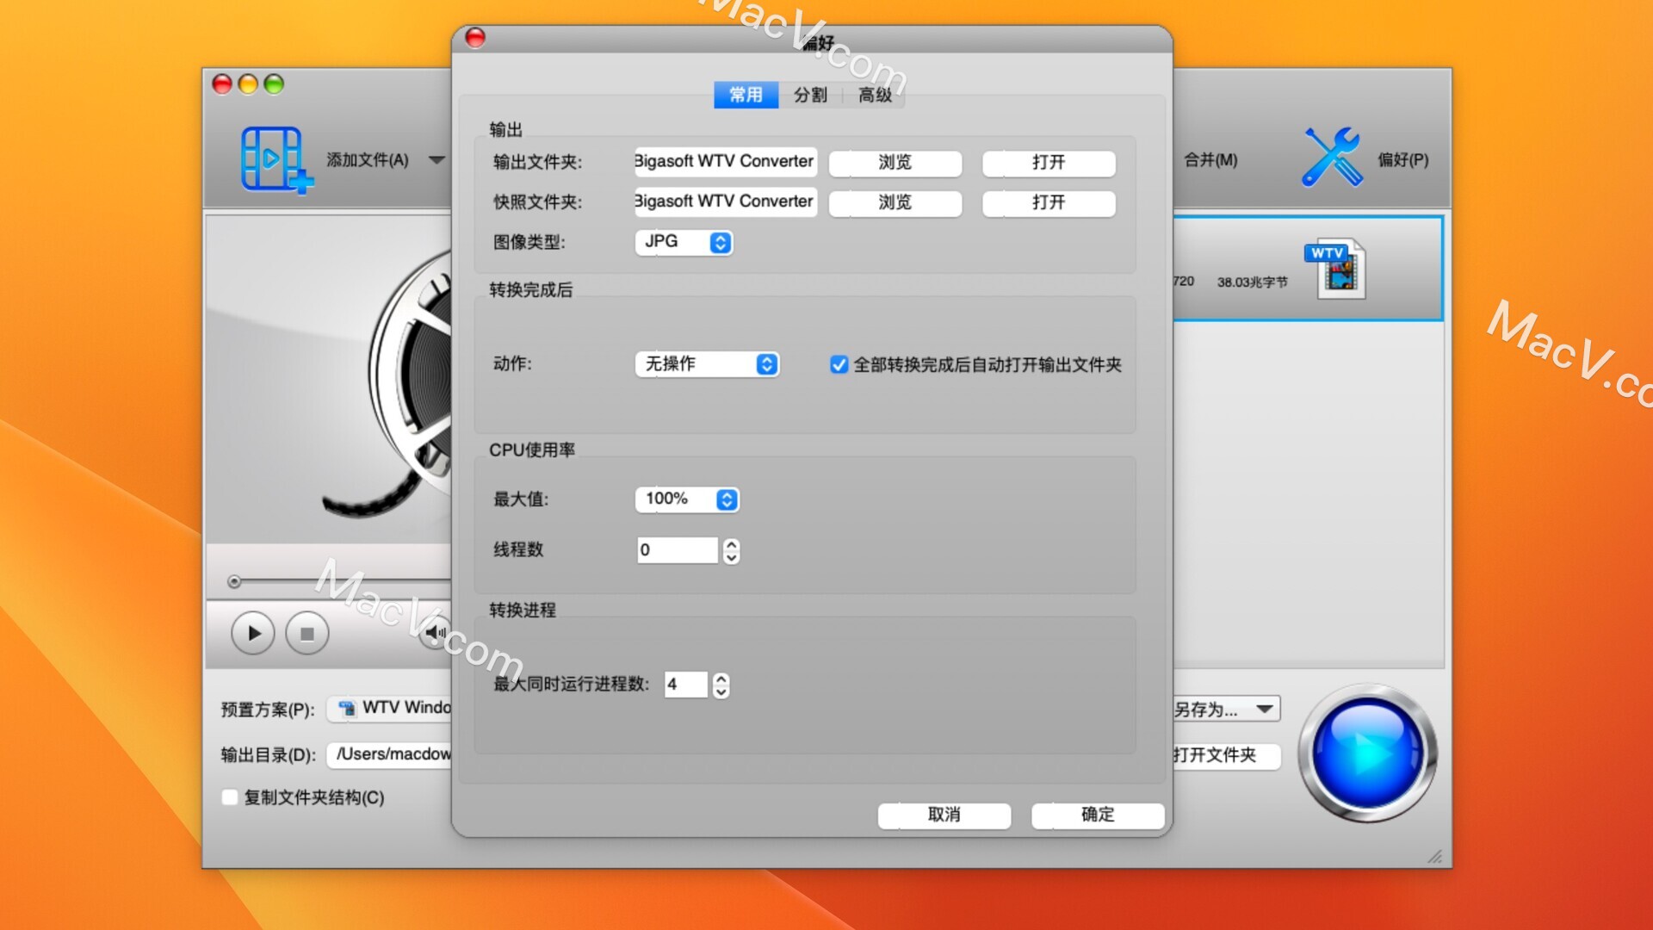The width and height of the screenshot is (1653, 930).
Task: Click the preview seek slider handle
Action: [234, 582]
